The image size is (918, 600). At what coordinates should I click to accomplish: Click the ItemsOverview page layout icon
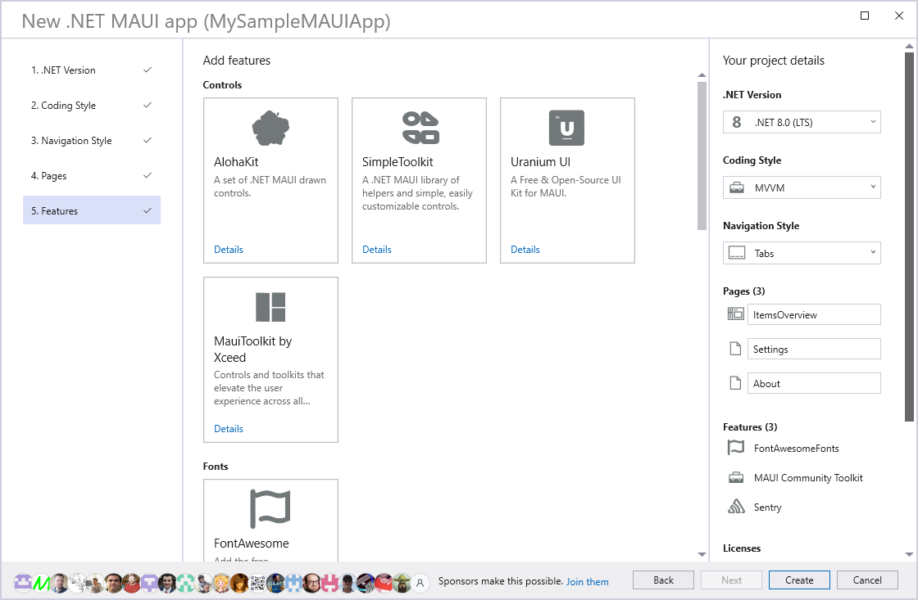(x=735, y=314)
